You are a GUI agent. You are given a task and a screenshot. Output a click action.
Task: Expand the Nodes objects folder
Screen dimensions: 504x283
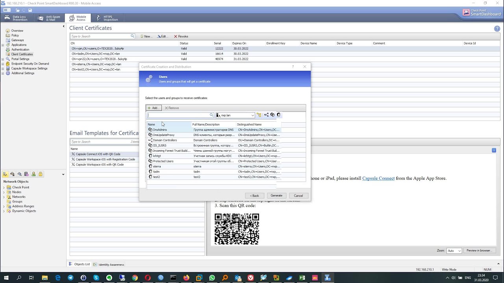[x=4, y=192]
